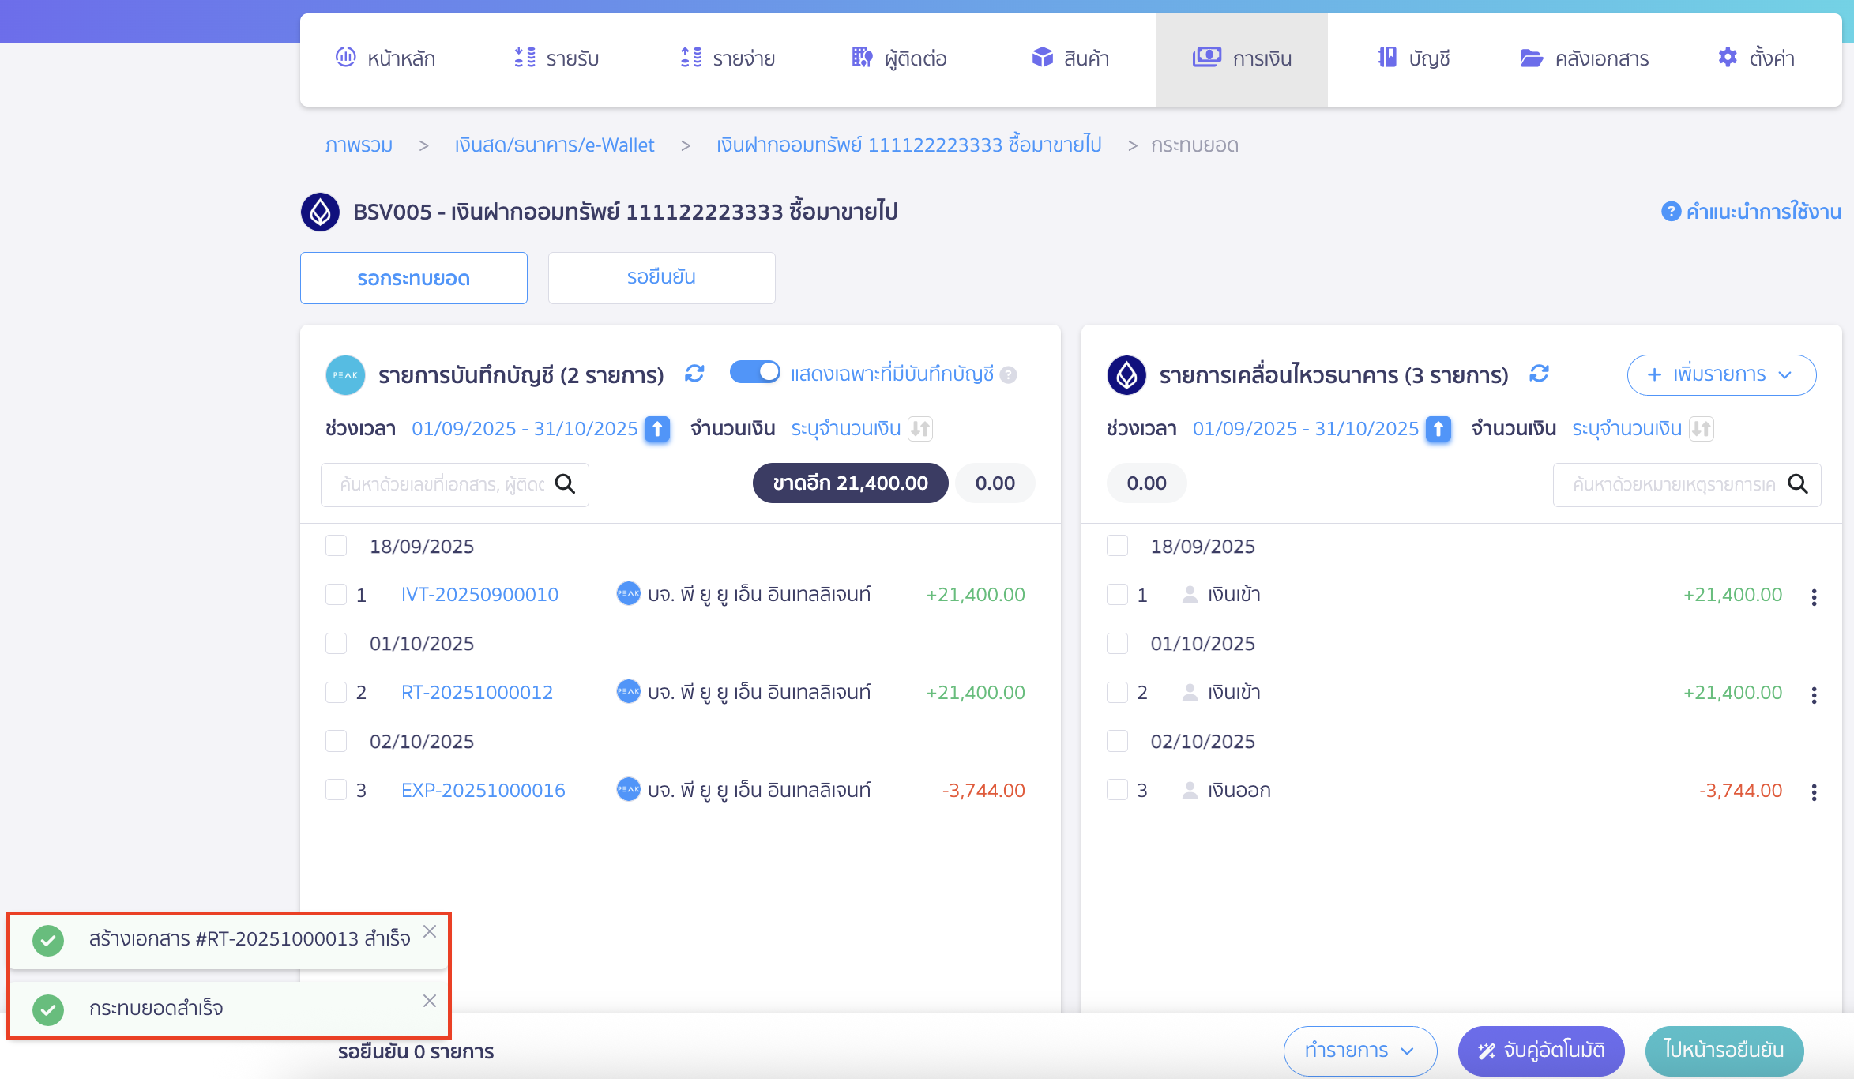Open the รายรับ menu in the top navigation

(557, 58)
